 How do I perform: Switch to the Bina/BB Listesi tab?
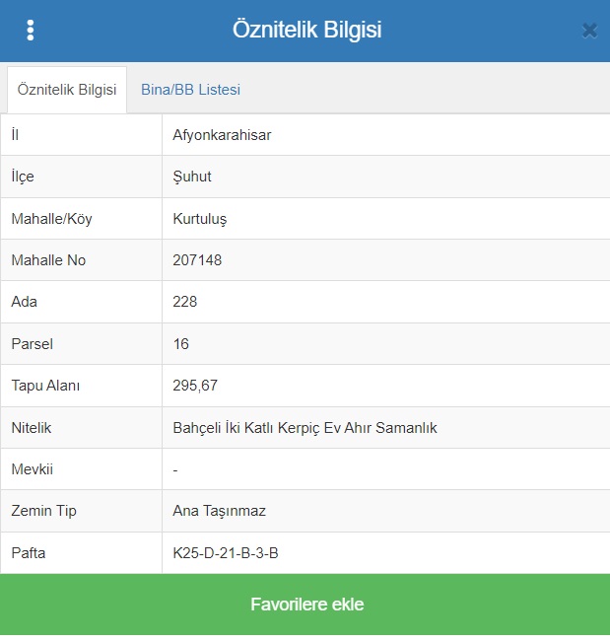(x=190, y=90)
